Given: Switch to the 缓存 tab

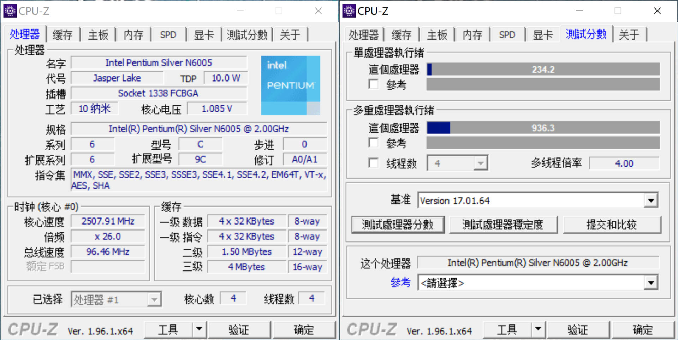Looking at the screenshot, I should click(x=63, y=34).
